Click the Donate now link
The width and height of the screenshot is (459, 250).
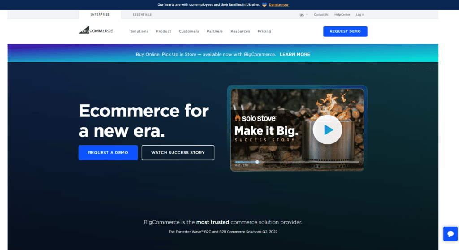278,4
